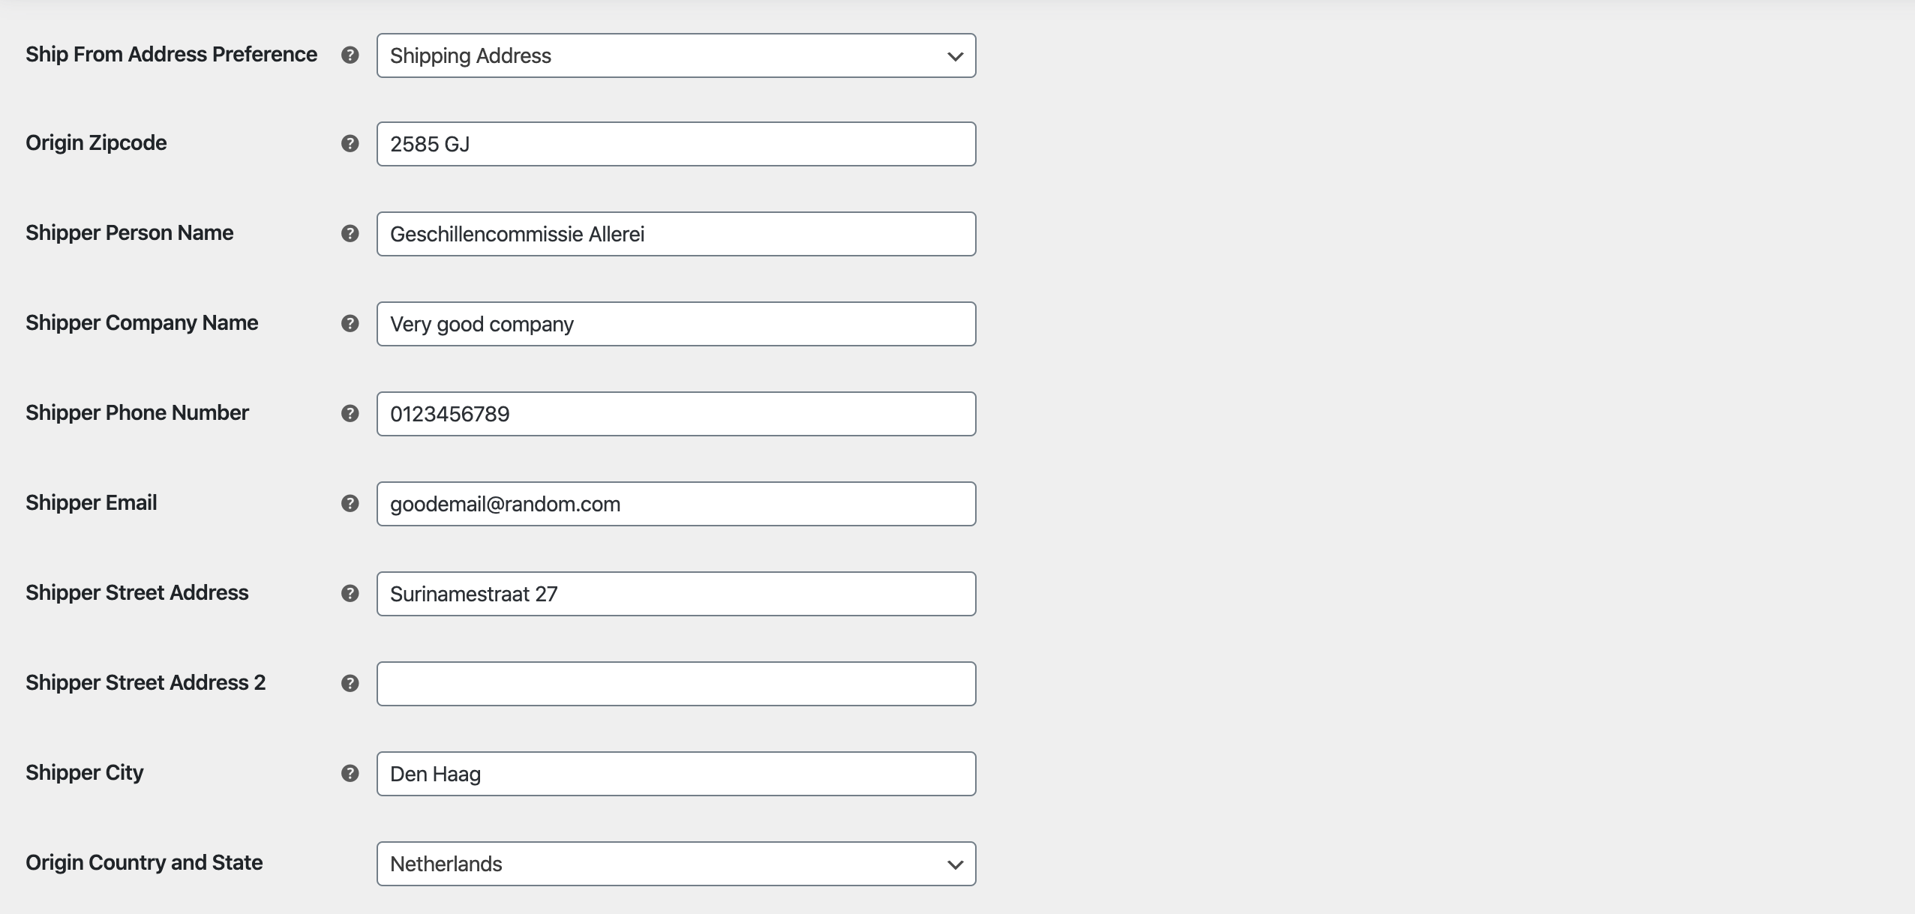This screenshot has width=1915, height=914.
Task: Click the help icon next to Origin Zipcode
Action: click(x=350, y=142)
